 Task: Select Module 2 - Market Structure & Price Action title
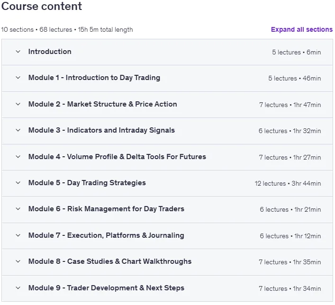pyautogui.click(x=102, y=104)
